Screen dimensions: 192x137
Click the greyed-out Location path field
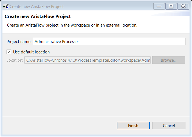pos(87,60)
